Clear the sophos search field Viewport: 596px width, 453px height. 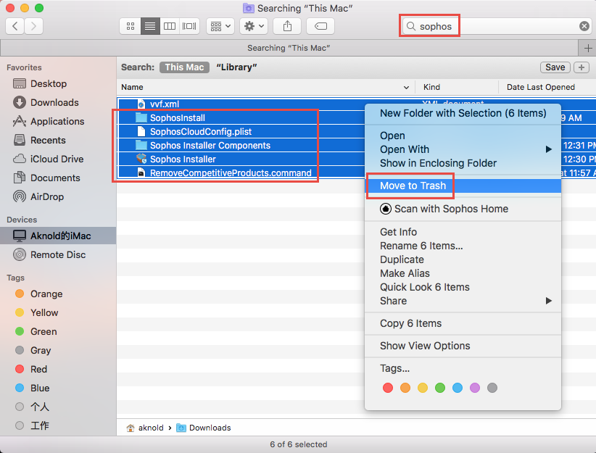tap(586, 25)
